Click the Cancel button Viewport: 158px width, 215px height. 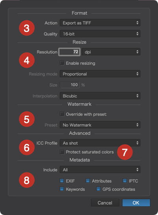pyautogui.click(x=105, y=203)
